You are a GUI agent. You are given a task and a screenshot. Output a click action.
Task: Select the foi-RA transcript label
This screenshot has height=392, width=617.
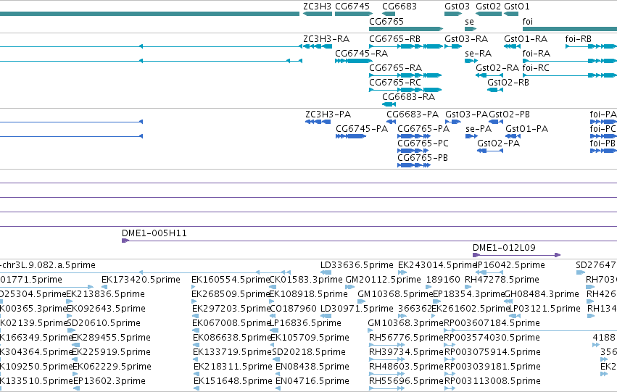point(536,54)
